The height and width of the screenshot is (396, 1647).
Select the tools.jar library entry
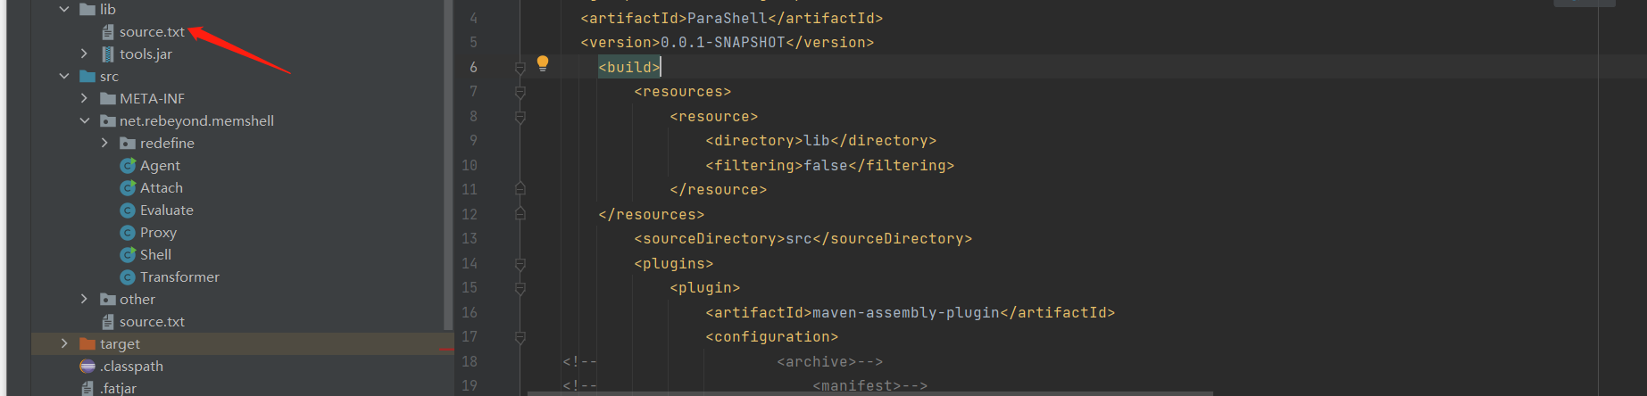tap(146, 54)
